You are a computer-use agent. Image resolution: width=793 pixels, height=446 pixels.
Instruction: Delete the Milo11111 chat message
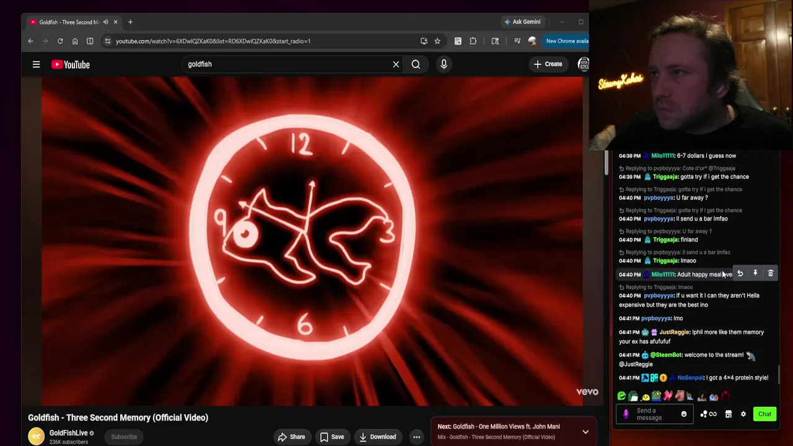[x=771, y=273]
